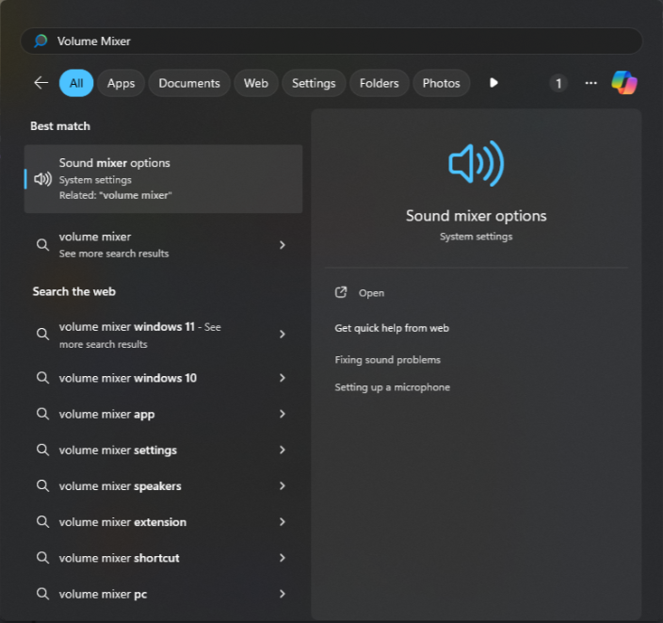Click the rewards badge showing 1
This screenshot has height=623, width=663.
[x=558, y=83]
